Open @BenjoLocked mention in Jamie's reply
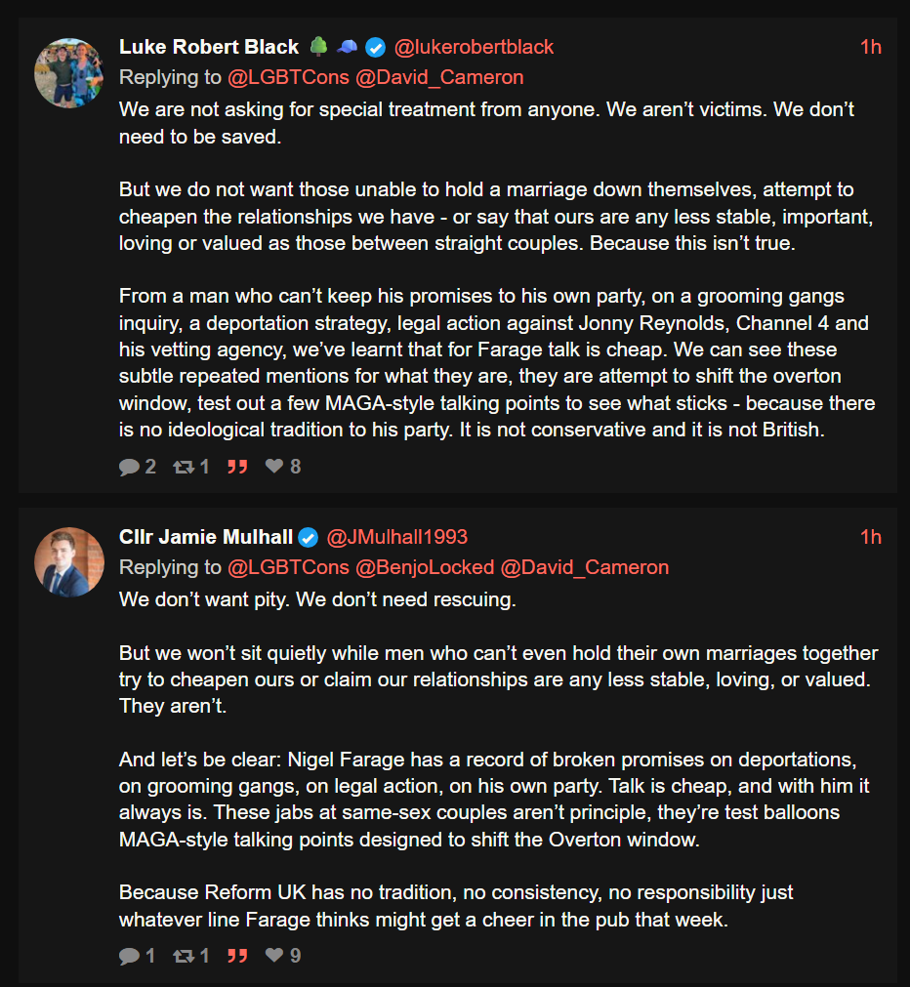Viewport: 910px width, 987px height. (x=425, y=567)
